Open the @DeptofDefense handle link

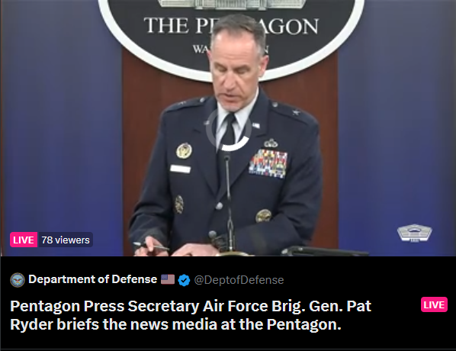coord(239,280)
